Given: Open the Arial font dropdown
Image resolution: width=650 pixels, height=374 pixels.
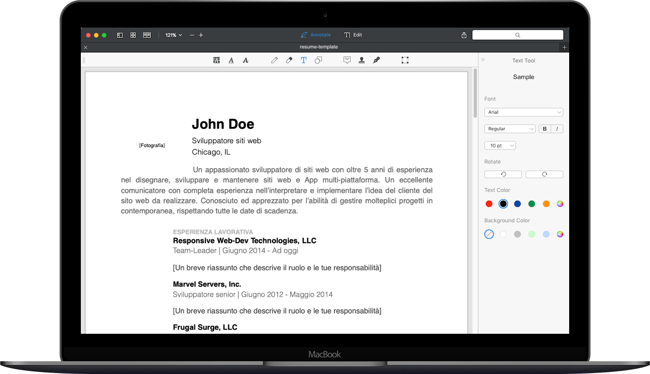Looking at the screenshot, I should point(523,112).
